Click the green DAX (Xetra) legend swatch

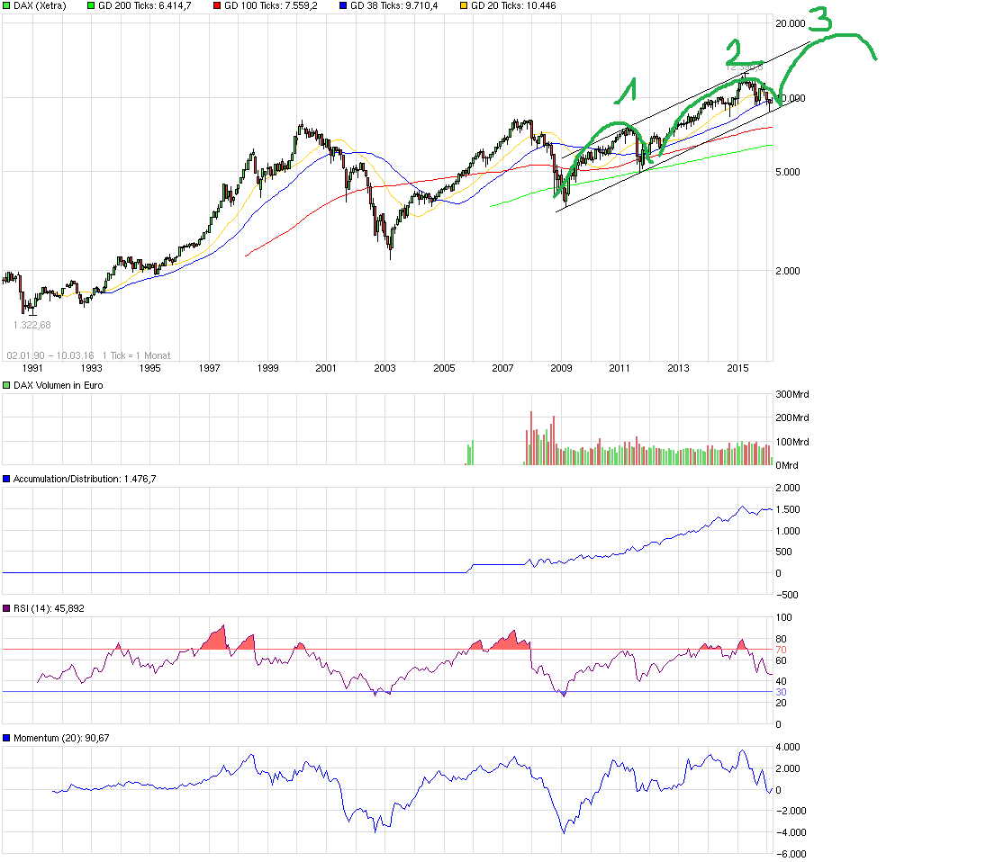coord(6,5)
